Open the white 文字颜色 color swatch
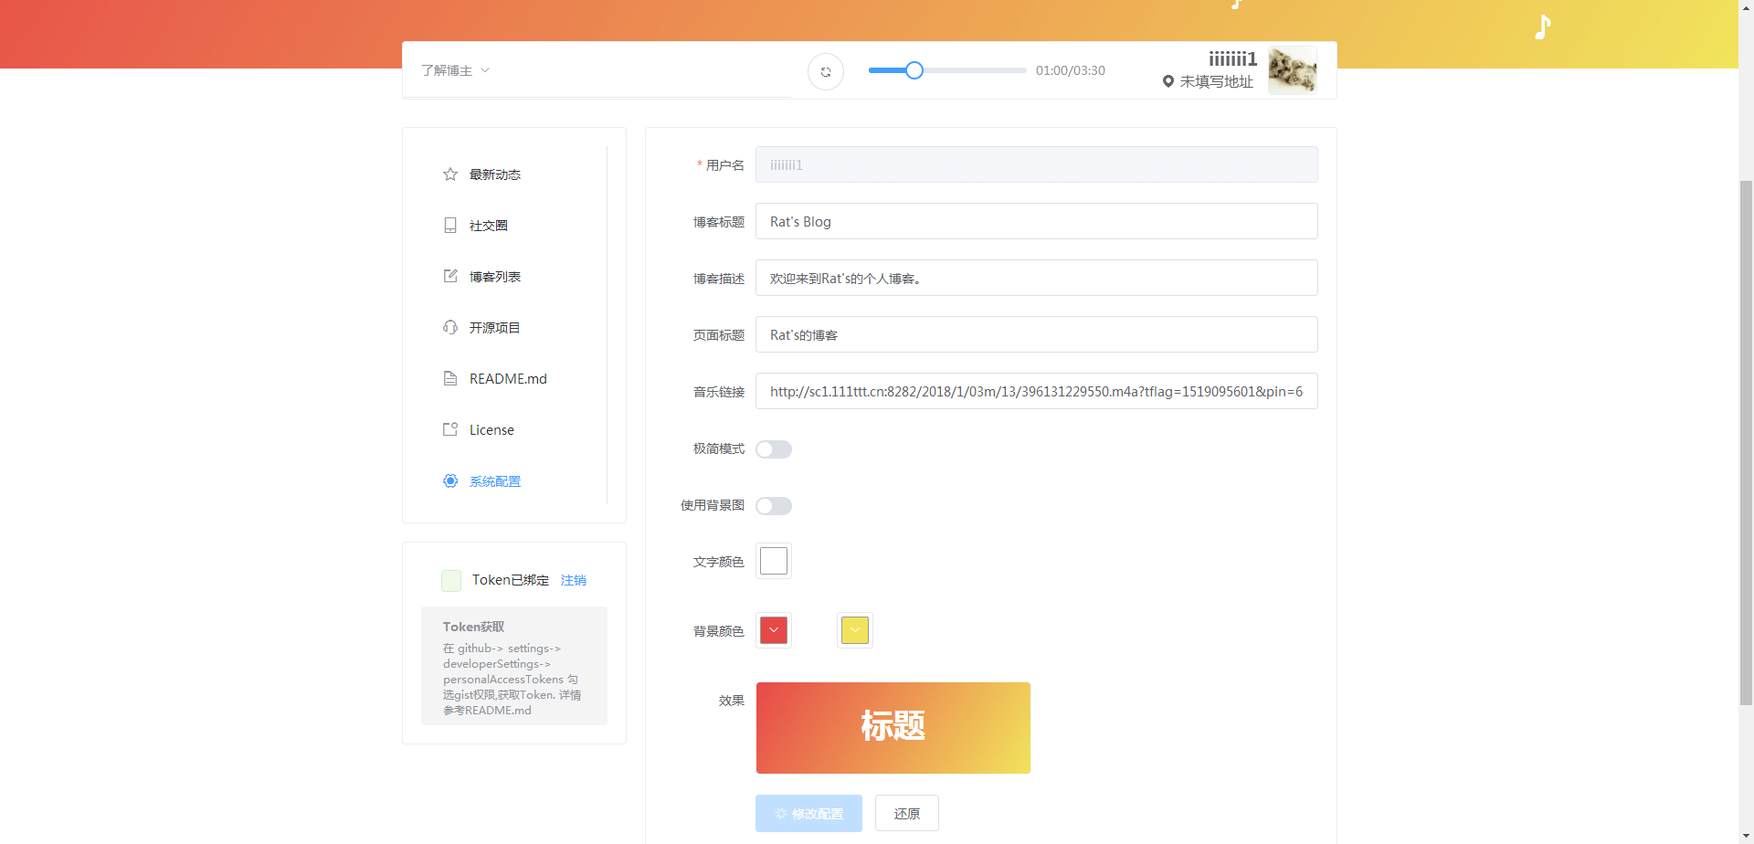This screenshot has height=844, width=1754. 774,561
